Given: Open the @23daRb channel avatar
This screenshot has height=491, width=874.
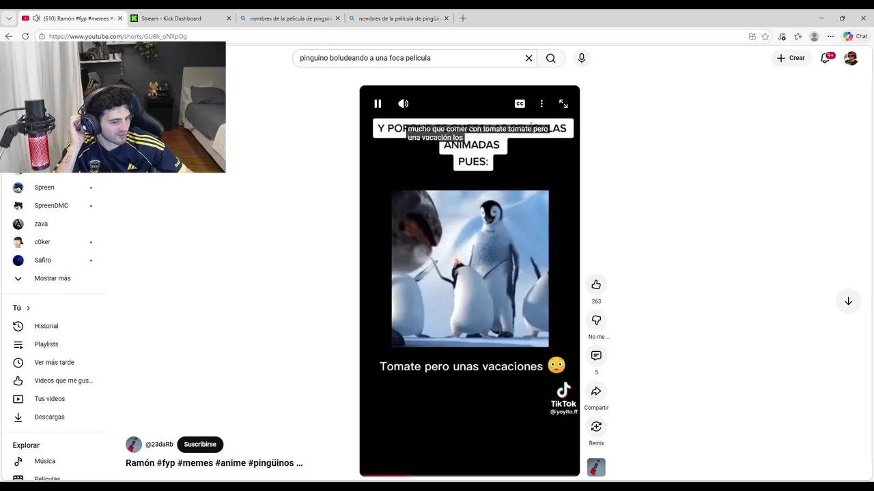Looking at the screenshot, I should pyautogui.click(x=134, y=445).
